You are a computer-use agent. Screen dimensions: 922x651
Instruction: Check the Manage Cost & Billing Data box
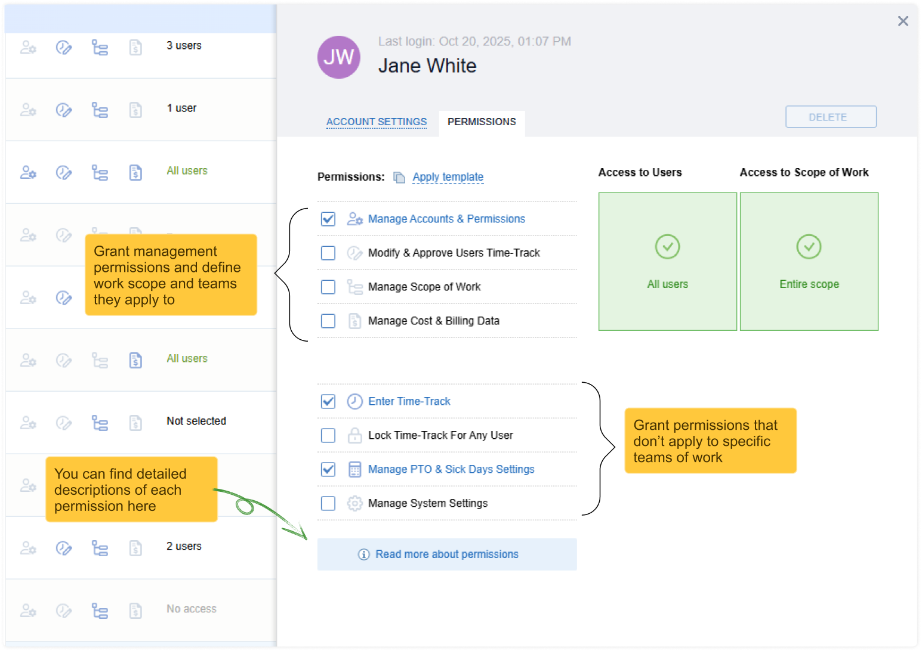click(328, 321)
